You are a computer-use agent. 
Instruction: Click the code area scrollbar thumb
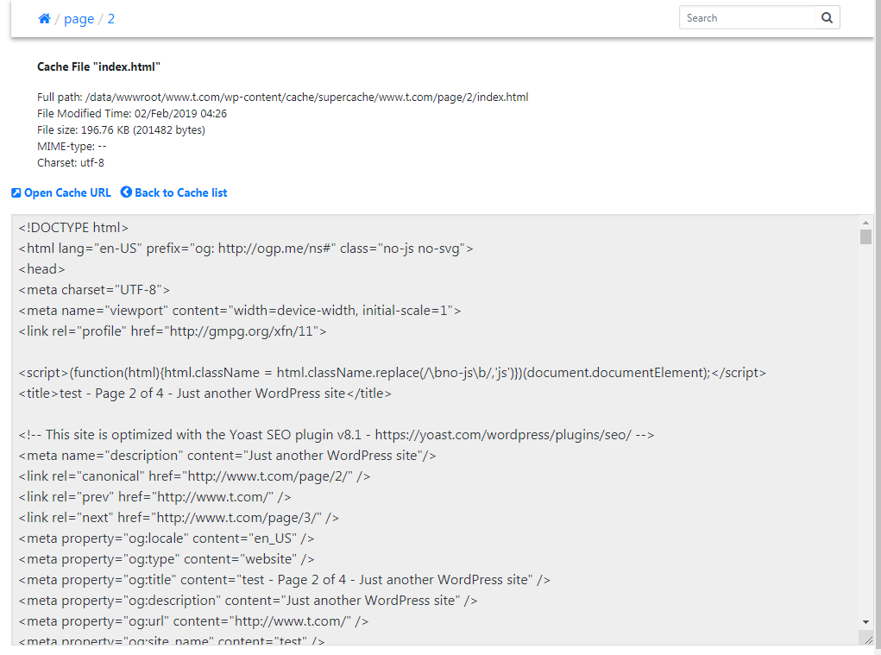pyautogui.click(x=865, y=236)
